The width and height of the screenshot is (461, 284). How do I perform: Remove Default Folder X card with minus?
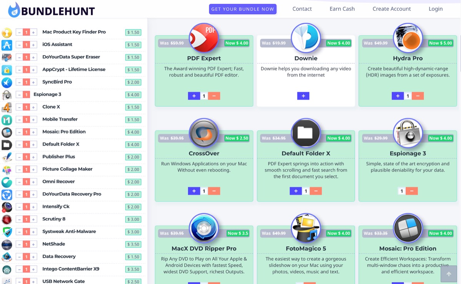[316, 191]
